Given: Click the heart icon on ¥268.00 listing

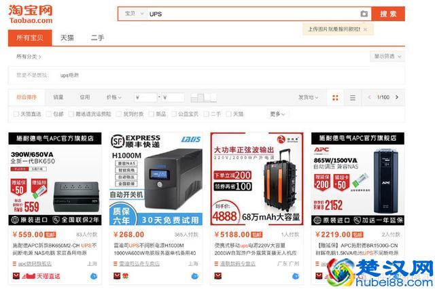Looking at the screenshot, I should coord(125,276).
